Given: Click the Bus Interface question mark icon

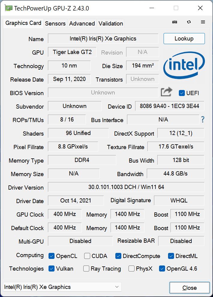Looking at the screenshot, I should tap(203, 120).
